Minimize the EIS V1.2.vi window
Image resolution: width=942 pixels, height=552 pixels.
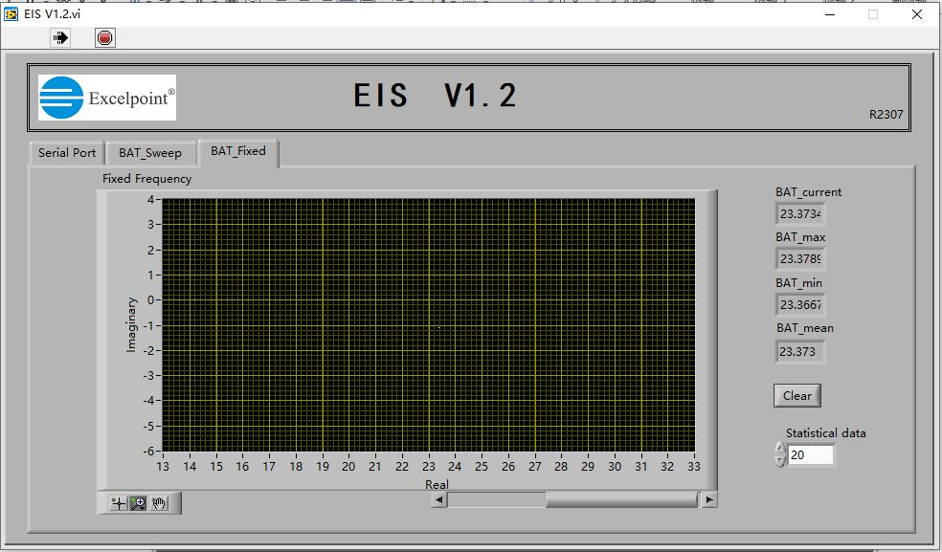click(x=830, y=14)
